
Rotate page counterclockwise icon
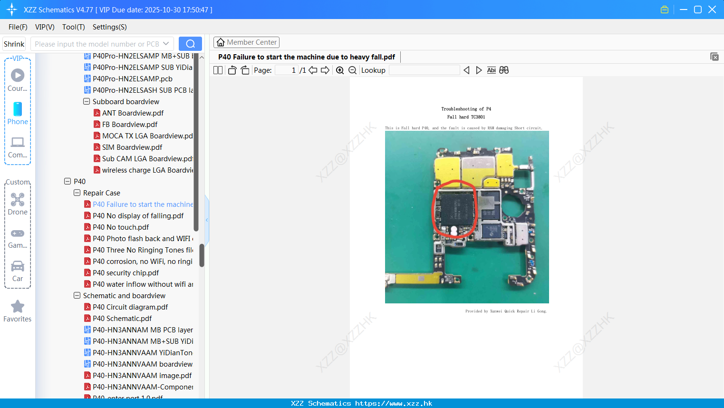click(232, 70)
